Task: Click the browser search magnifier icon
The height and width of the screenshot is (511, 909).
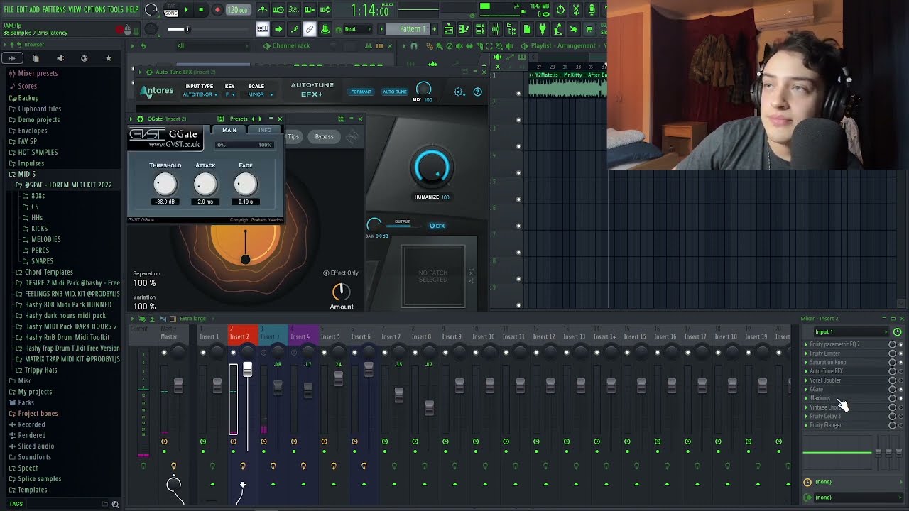Action: tap(115, 504)
